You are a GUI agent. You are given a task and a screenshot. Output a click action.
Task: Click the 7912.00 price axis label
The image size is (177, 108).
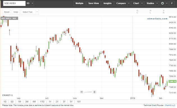tap(173, 55)
